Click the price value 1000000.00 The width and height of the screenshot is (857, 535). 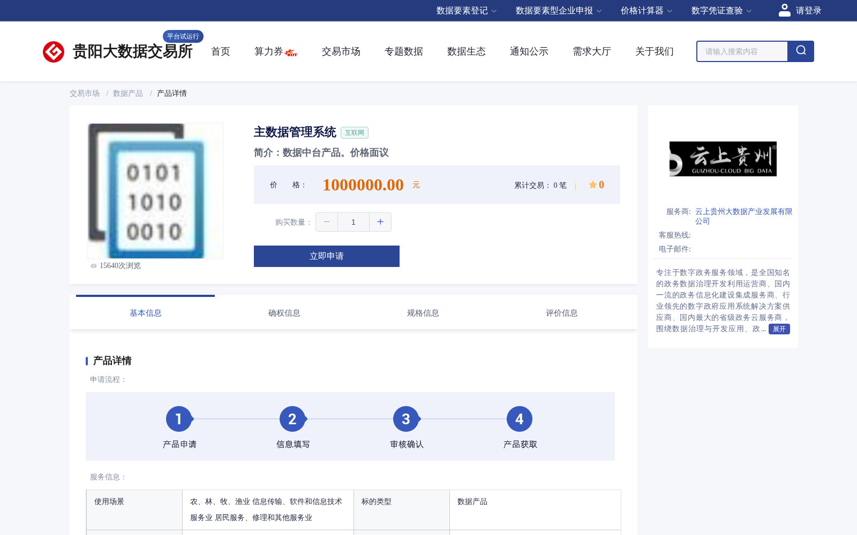coord(363,185)
